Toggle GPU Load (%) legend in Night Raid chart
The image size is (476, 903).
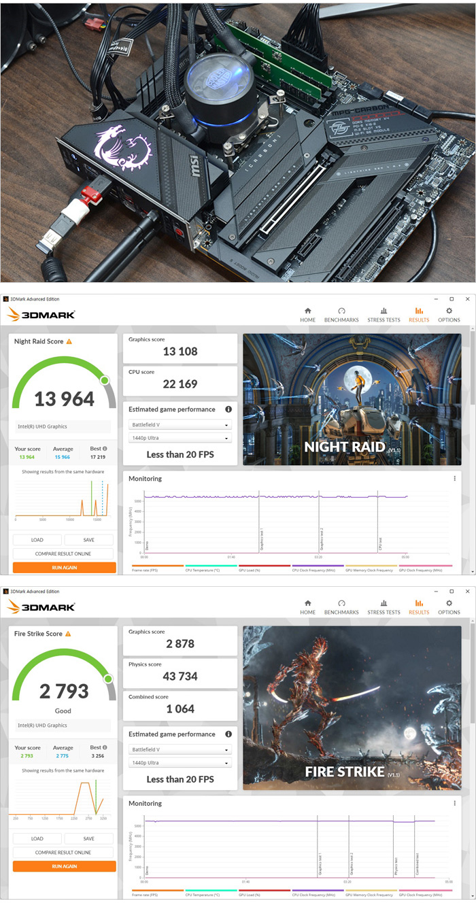tap(265, 568)
